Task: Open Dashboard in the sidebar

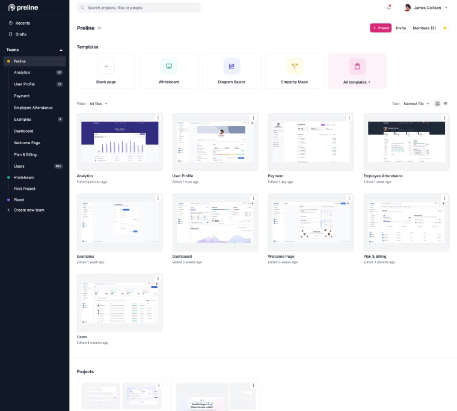Action: 23,131
